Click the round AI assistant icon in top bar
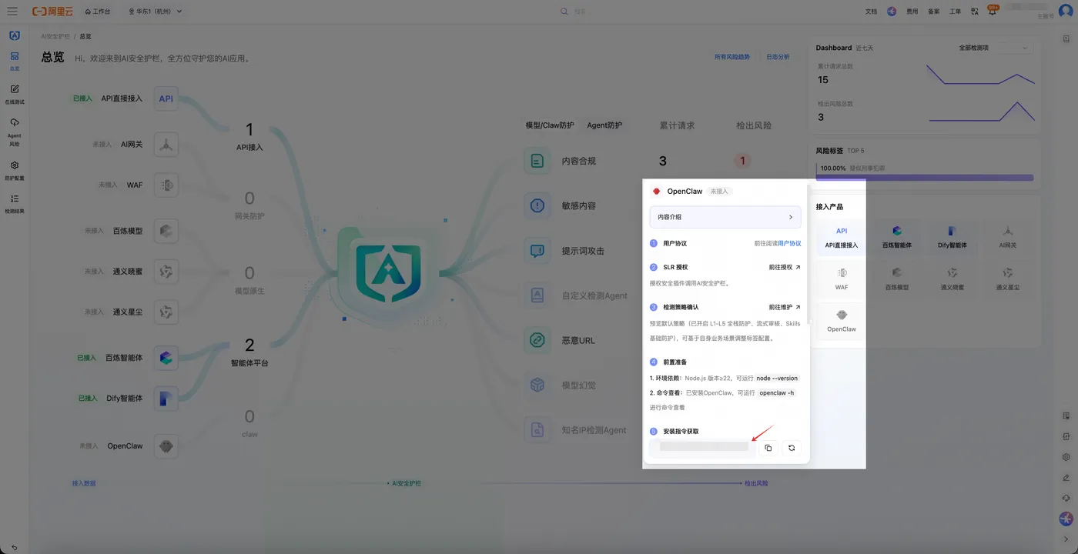Image resolution: width=1078 pixels, height=554 pixels. tap(892, 12)
